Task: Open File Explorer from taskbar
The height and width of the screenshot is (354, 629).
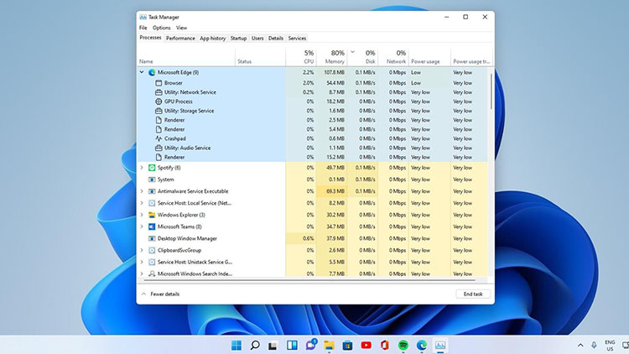Action: click(329, 345)
